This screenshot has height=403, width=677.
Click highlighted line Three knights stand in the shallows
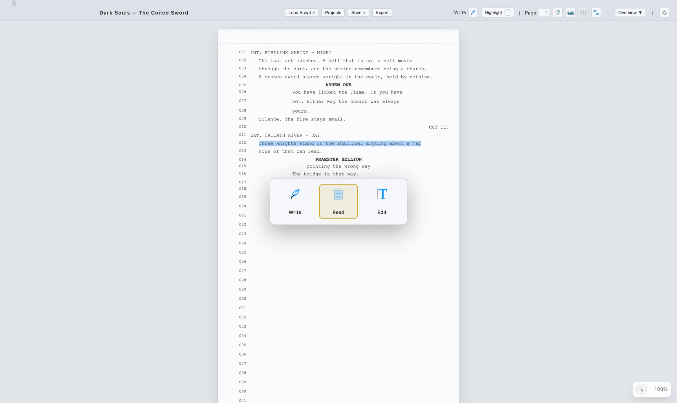point(340,143)
